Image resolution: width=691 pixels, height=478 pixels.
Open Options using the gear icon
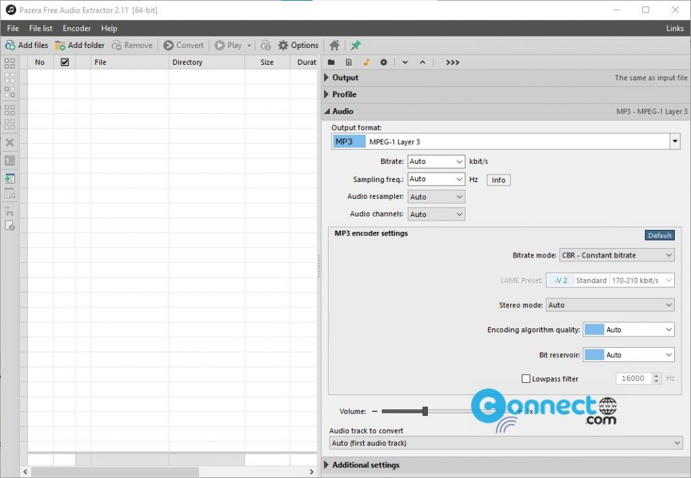[x=284, y=45]
